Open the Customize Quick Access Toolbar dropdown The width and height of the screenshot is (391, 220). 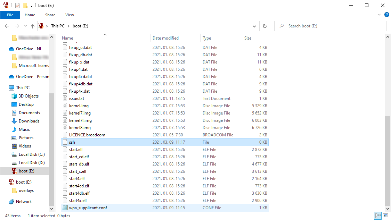31,6
